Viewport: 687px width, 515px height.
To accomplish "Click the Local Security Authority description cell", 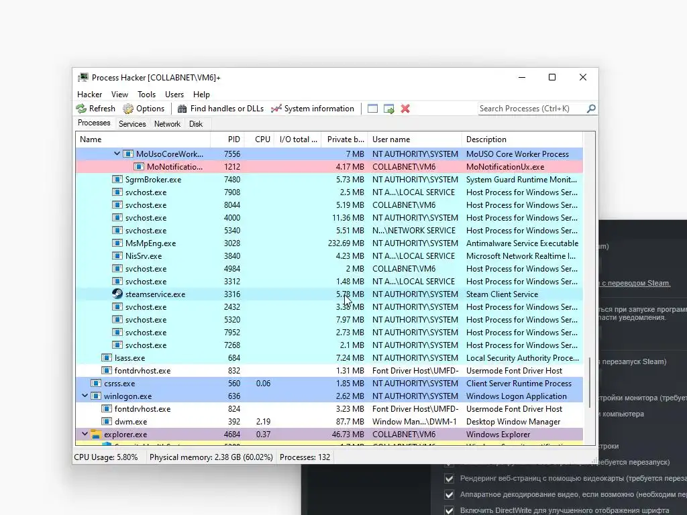I will click(522, 358).
